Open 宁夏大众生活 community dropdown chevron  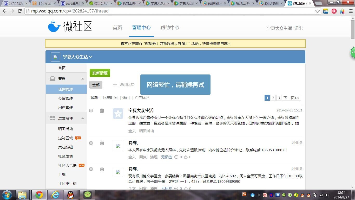click(90, 57)
